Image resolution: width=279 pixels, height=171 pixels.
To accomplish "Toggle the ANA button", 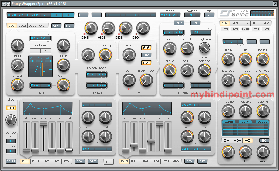I will click(x=146, y=48).
